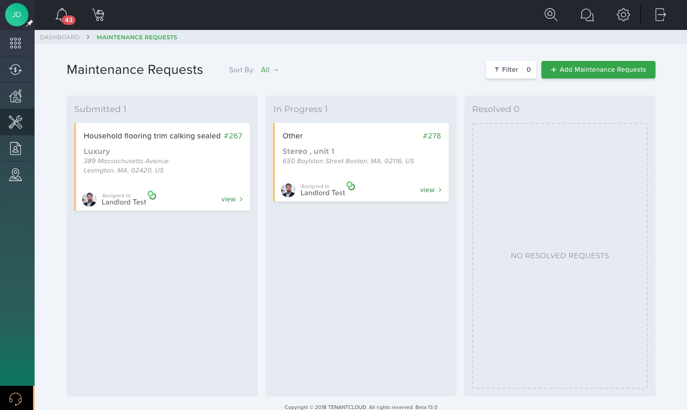
Task: Go to the DASHBOARD breadcrumb
Action: coord(60,37)
